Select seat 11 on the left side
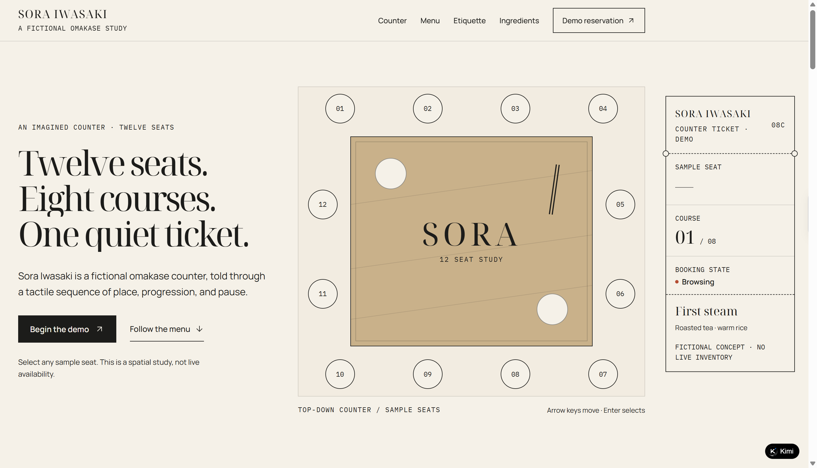Image resolution: width=817 pixels, height=468 pixels. (323, 294)
